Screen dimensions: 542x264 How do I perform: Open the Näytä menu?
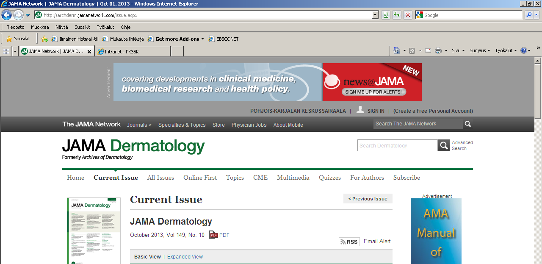(61, 27)
